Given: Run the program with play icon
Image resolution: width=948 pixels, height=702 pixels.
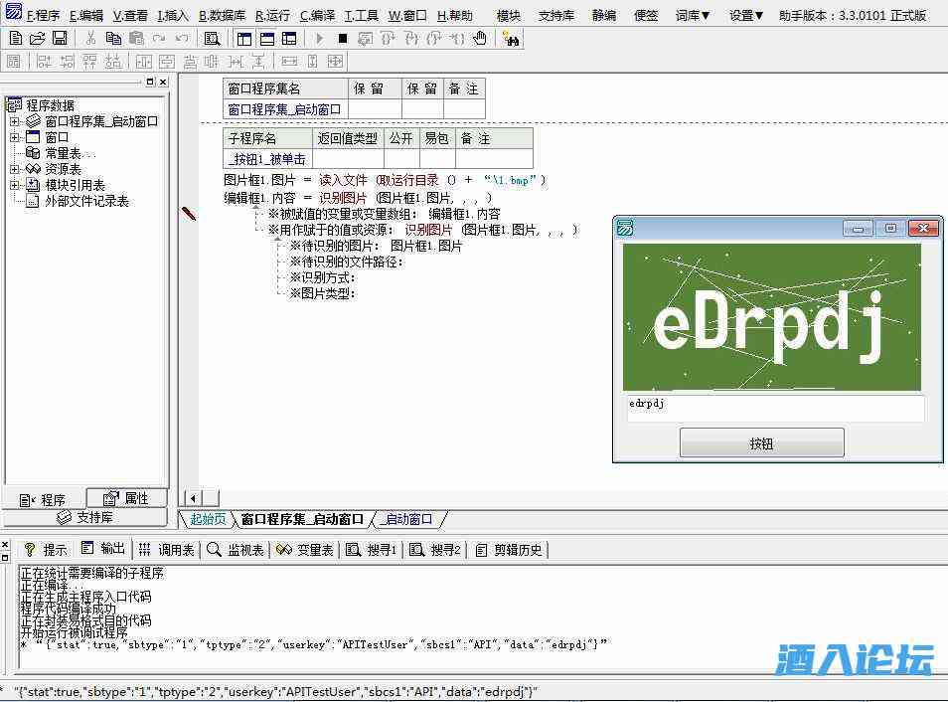Looking at the screenshot, I should pos(319,39).
